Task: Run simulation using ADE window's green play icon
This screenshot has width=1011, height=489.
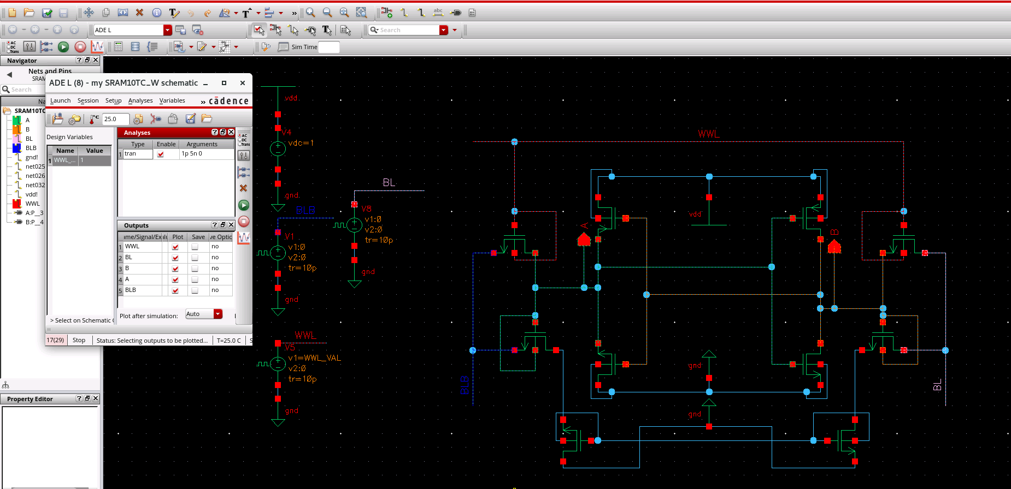Action: (x=244, y=205)
